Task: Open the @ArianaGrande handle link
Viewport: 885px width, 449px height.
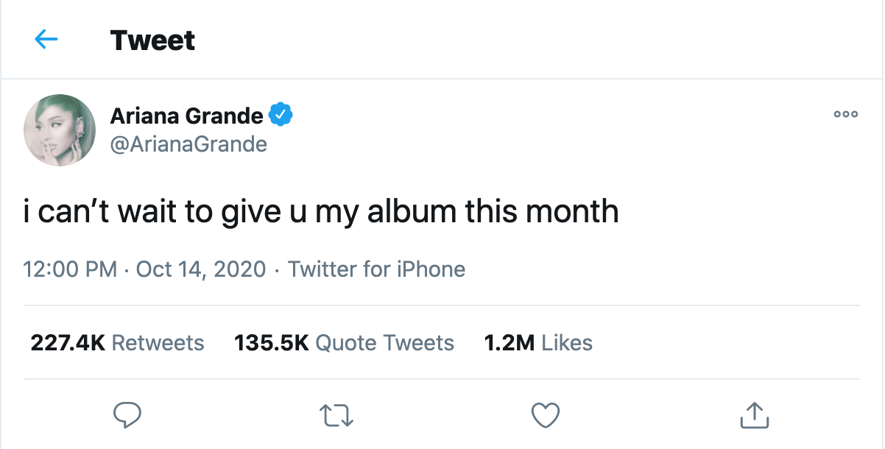Action: (188, 144)
